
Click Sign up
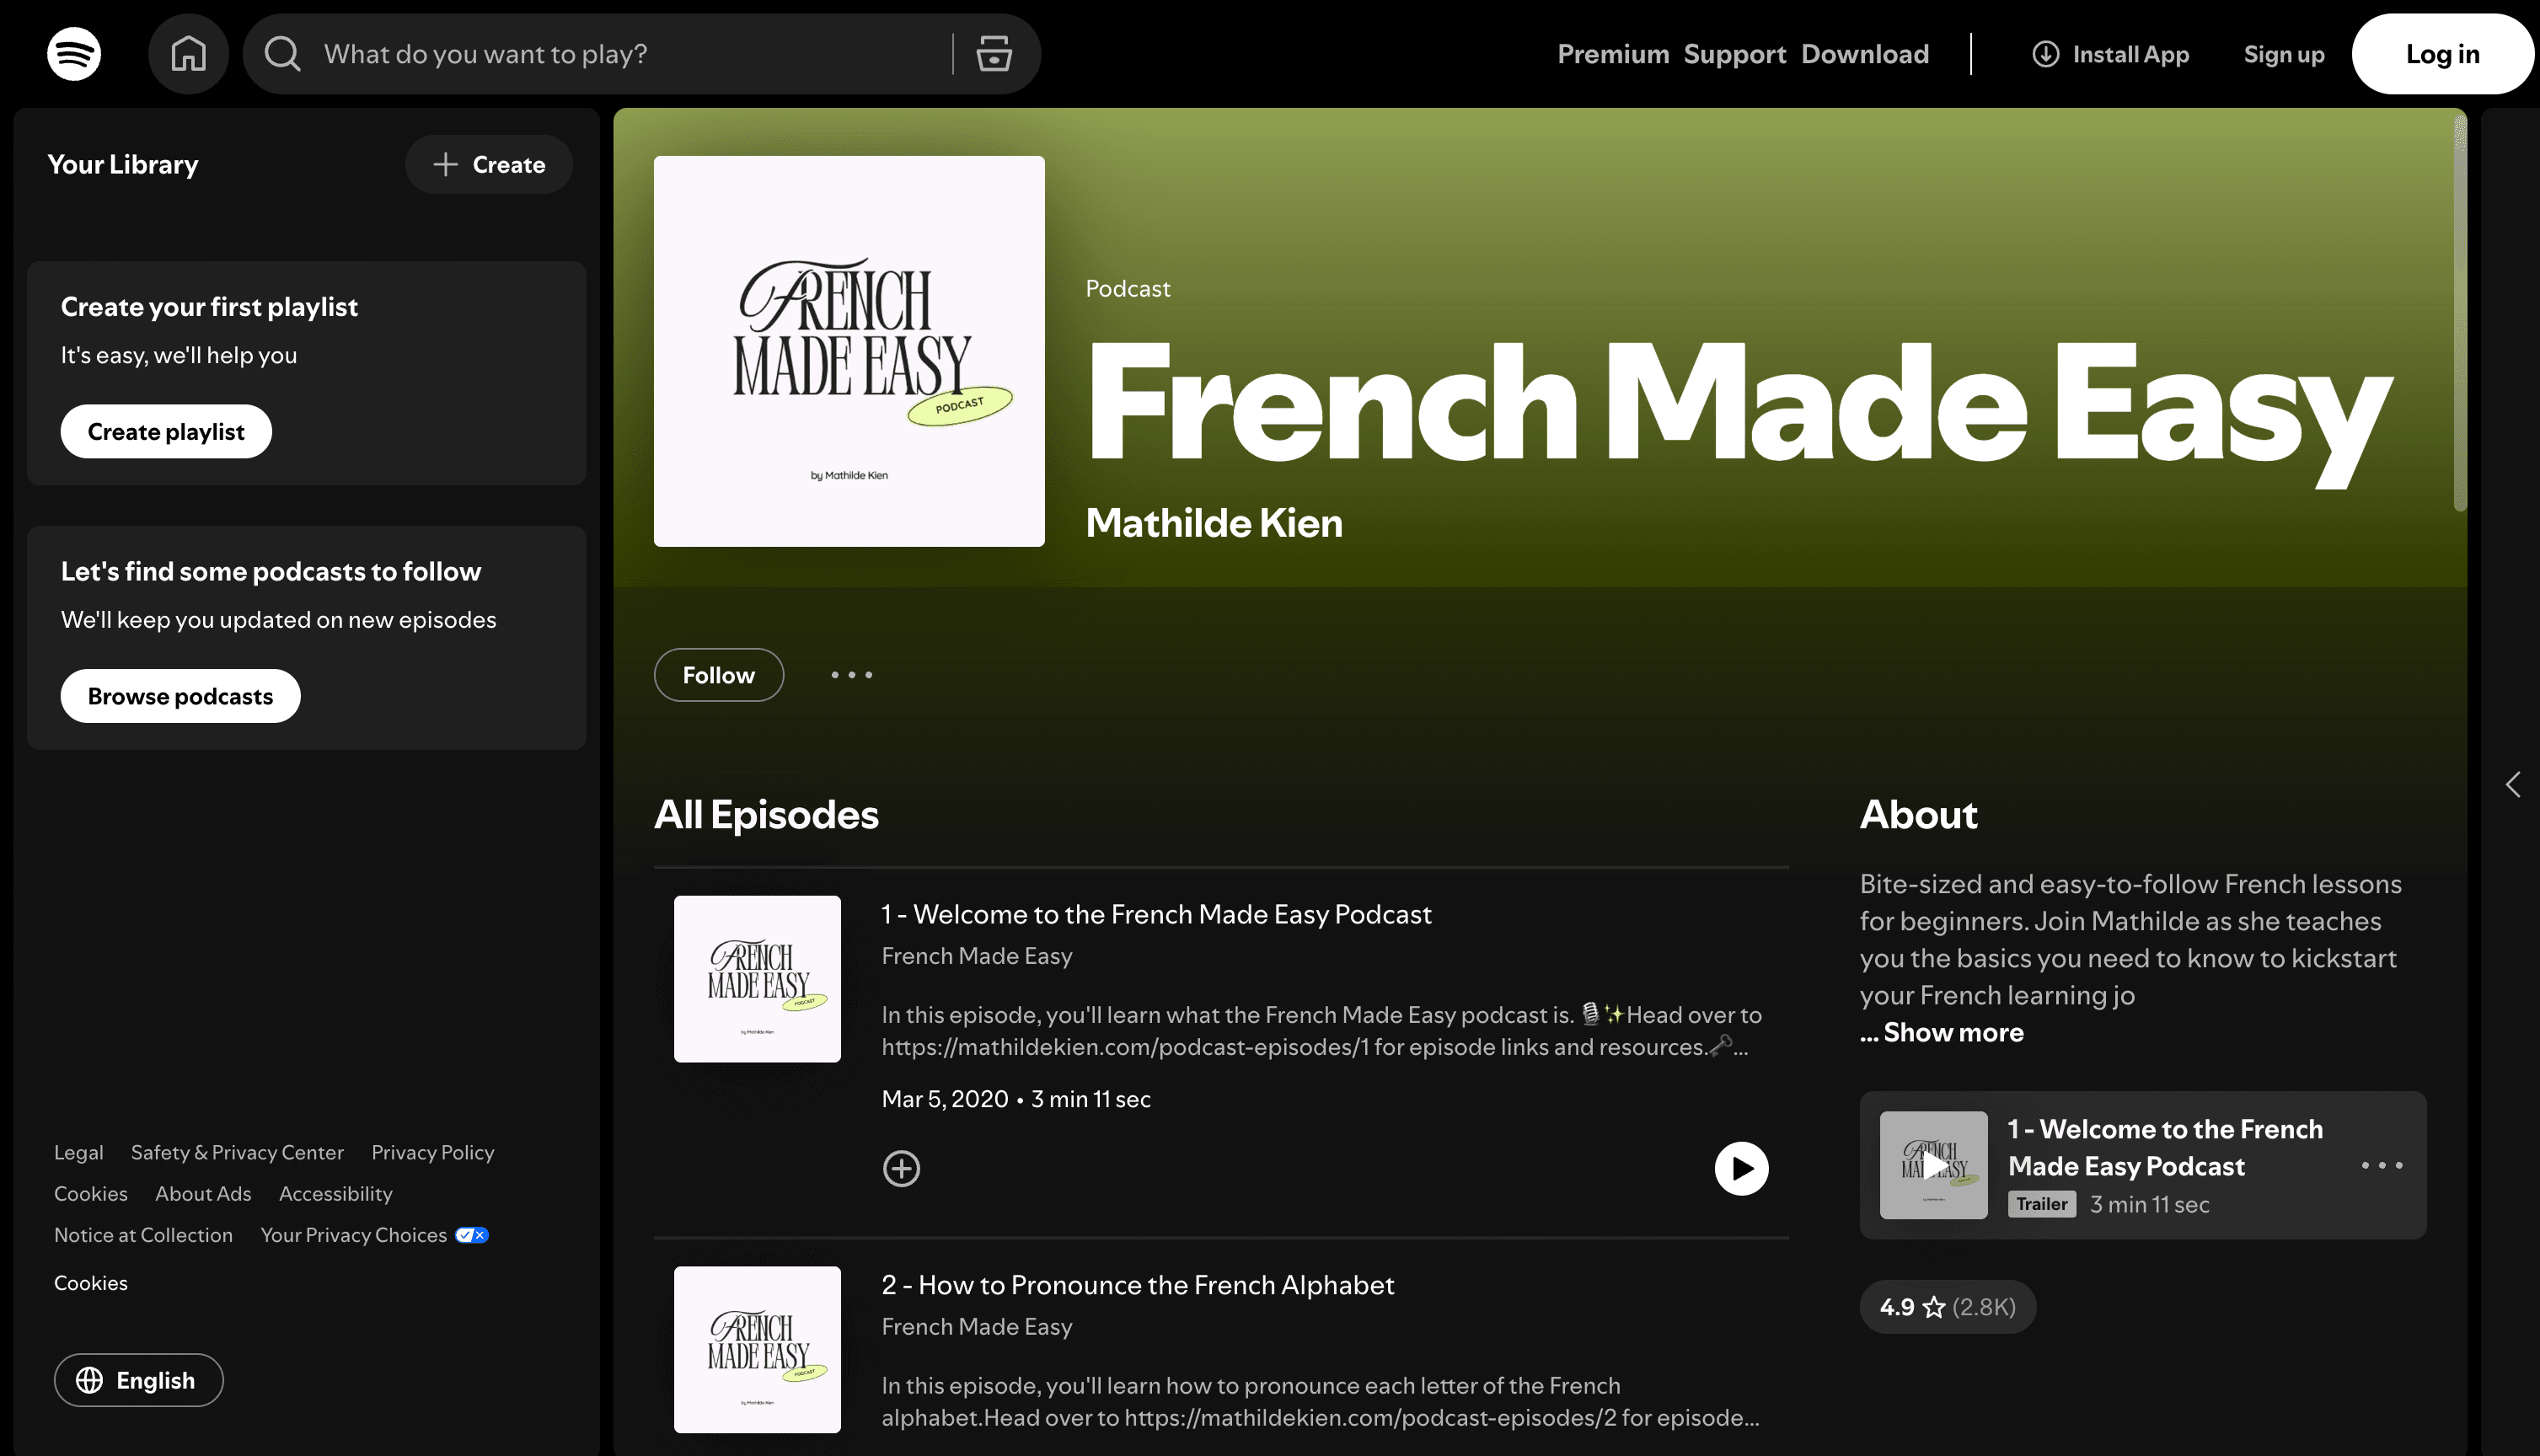(x=2284, y=54)
